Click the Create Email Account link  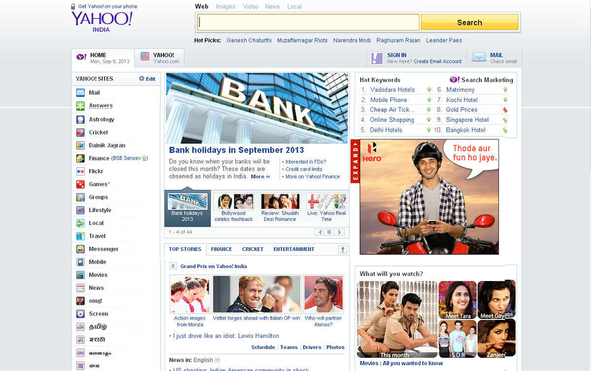tap(438, 61)
